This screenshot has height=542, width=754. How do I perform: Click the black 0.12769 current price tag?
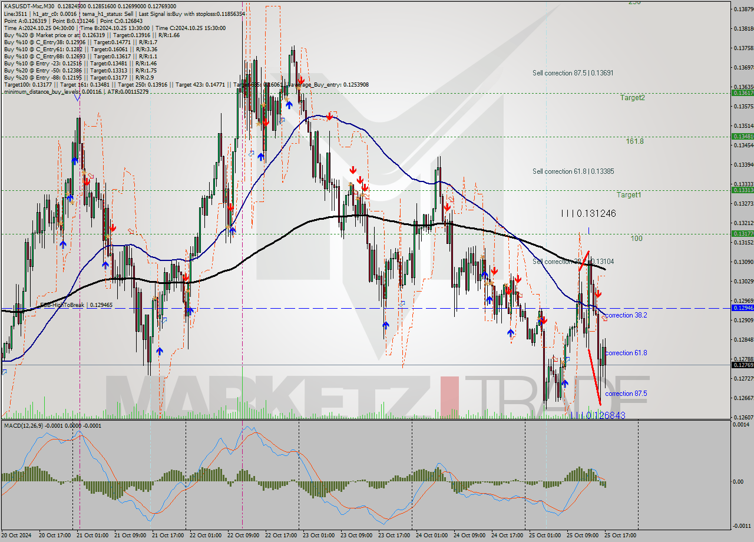[x=742, y=365]
